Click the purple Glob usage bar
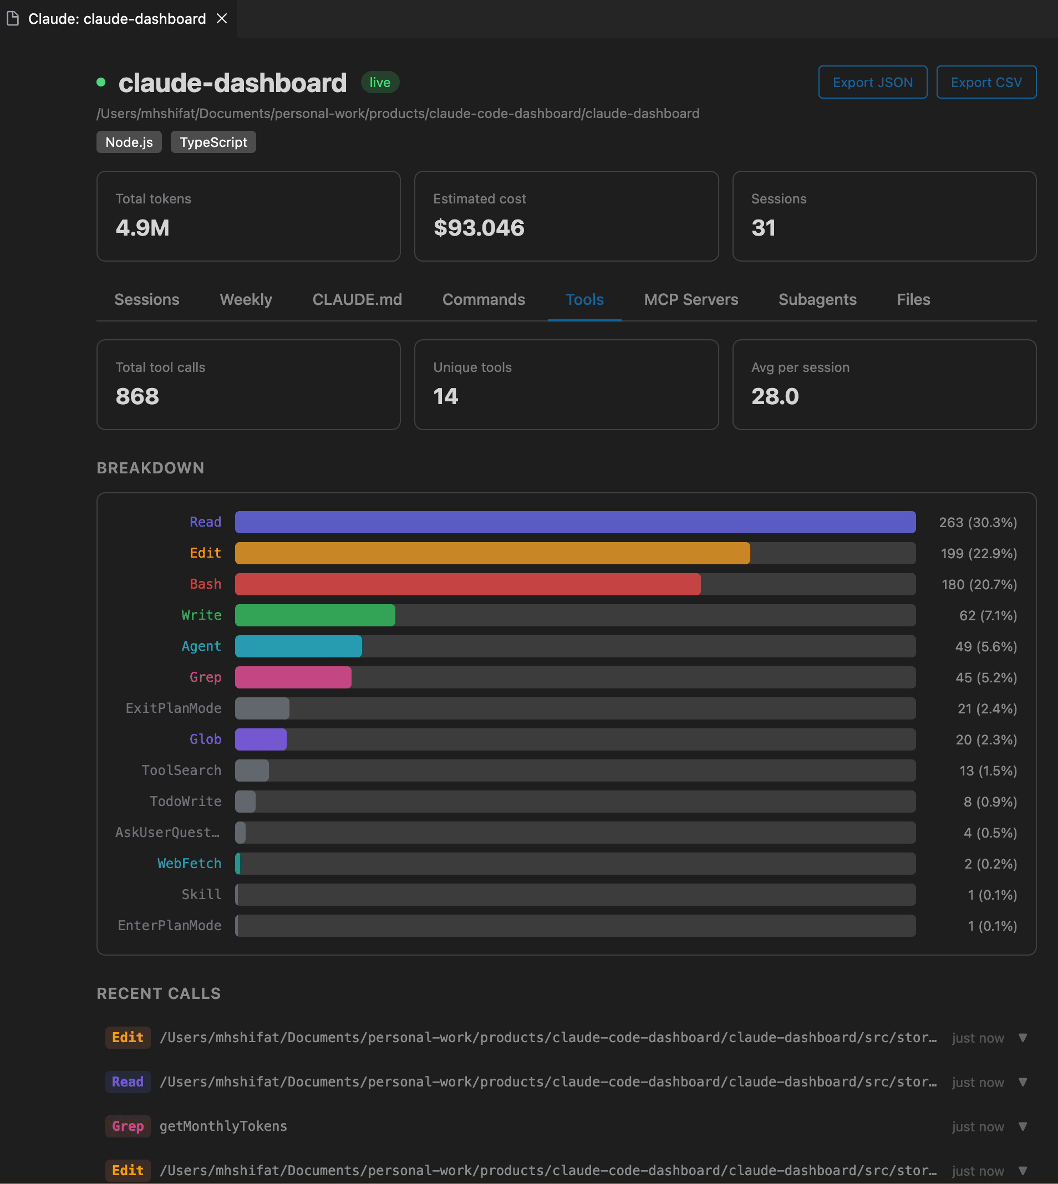This screenshot has height=1184, width=1058. pyautogui.click(x=261, y=739)
